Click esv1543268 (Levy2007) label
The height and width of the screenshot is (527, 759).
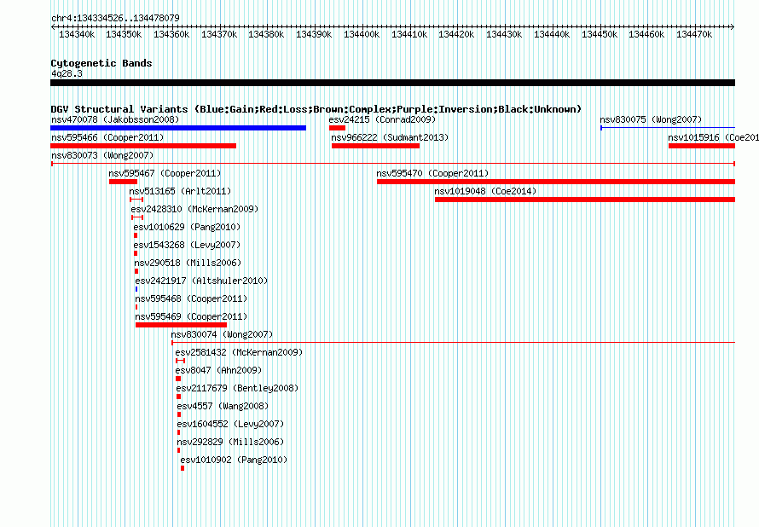coord(187,245)
